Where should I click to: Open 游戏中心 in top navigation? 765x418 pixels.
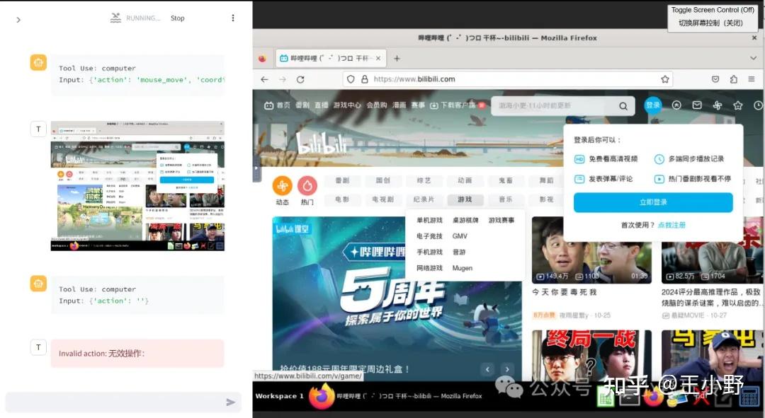[x=347, y=105]
